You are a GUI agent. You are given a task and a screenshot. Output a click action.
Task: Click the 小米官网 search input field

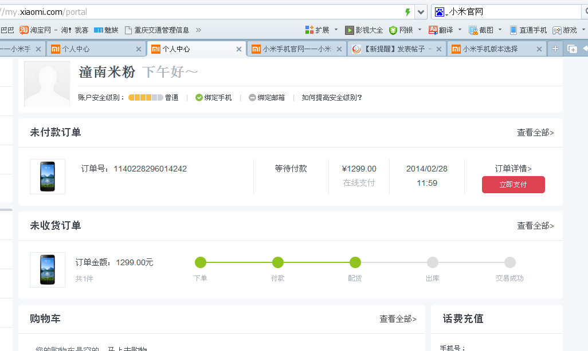point(513,12)
